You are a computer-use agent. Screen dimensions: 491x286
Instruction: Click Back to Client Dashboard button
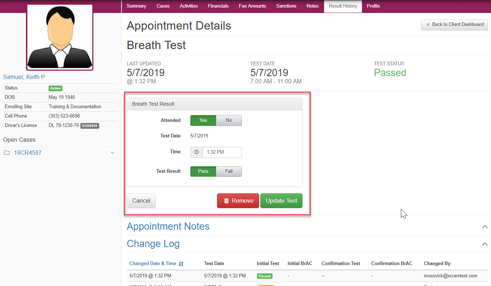[x=454, y=25]
